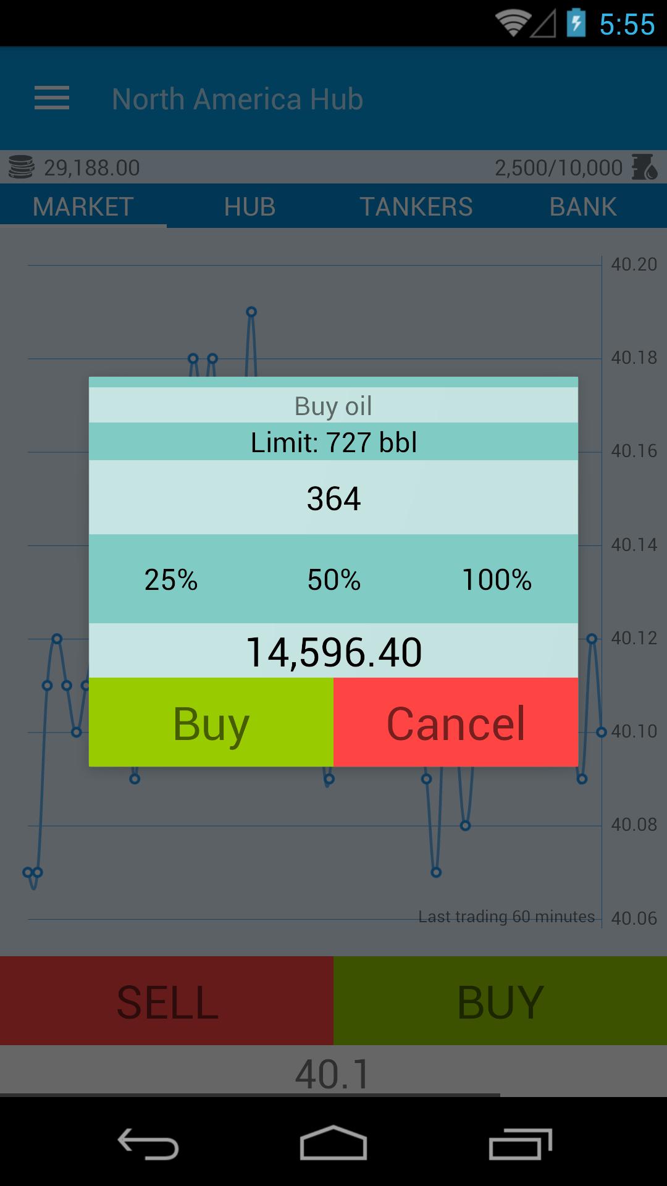The width and height of the screenshot is (667, 1186).
Task: Select the 50% quantity option
Action: coord(333,580)
